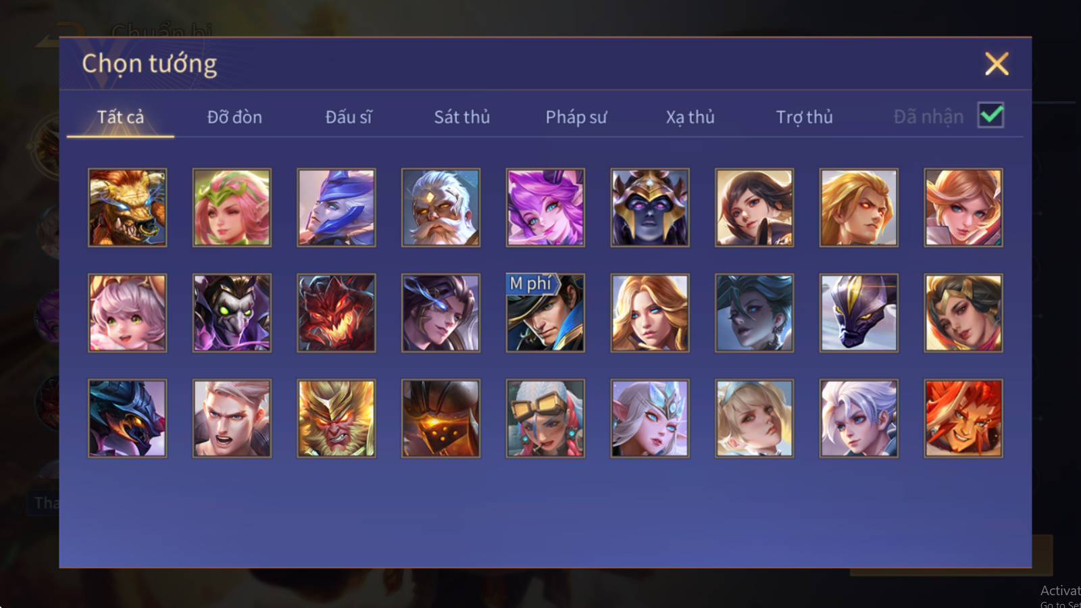Show the 'Sát thủ' heroes tab

click(462, 117)
